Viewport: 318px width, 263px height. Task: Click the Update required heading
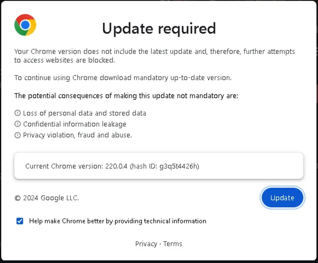coord(159,28)
